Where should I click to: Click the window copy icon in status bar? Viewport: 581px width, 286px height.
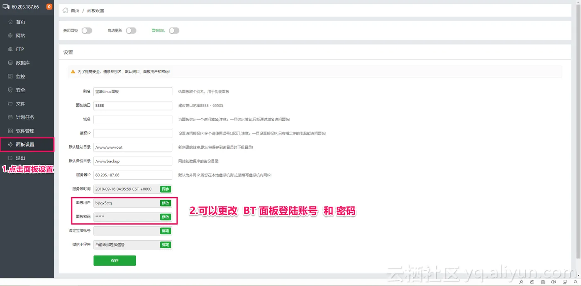(564, 282)
